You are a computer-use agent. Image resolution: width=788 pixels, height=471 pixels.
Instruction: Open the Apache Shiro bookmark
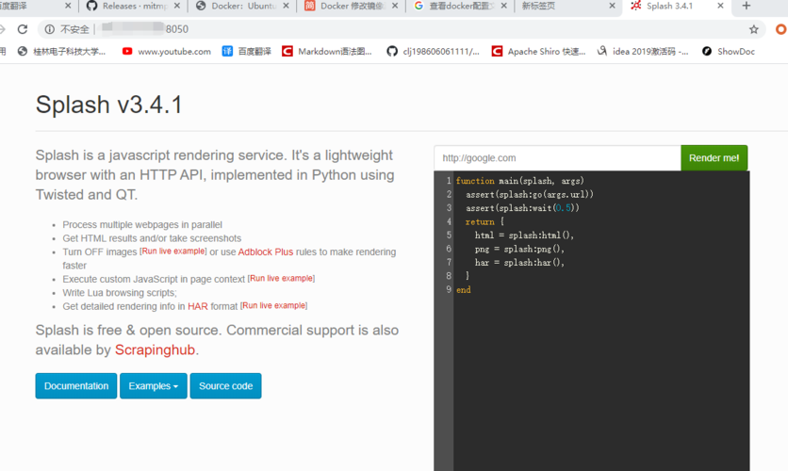(x=538, y=51)
